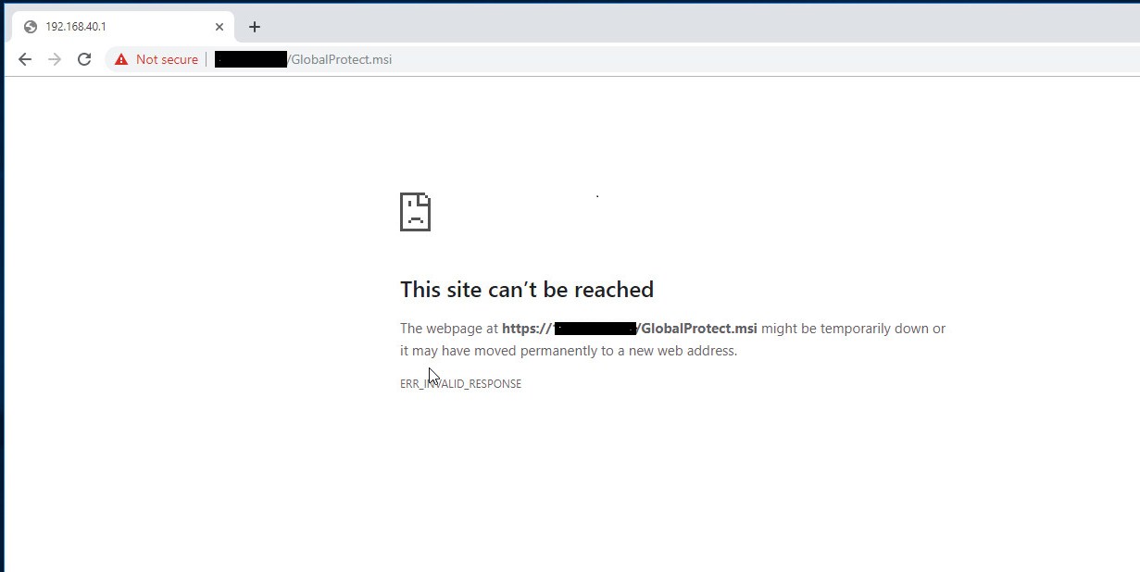Click the forward navigation arrow
This screenshot has height=572, width=1140.
pos(54,58)
